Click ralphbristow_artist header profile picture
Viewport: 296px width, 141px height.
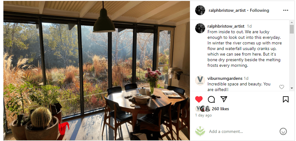200,10
